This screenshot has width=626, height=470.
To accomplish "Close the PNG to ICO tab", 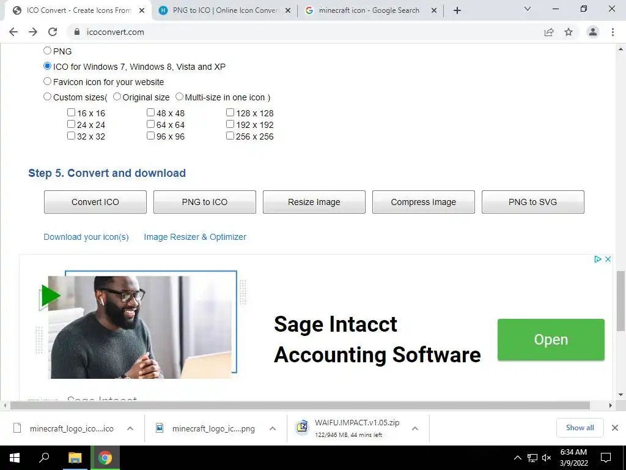I will tap(288, 10).
